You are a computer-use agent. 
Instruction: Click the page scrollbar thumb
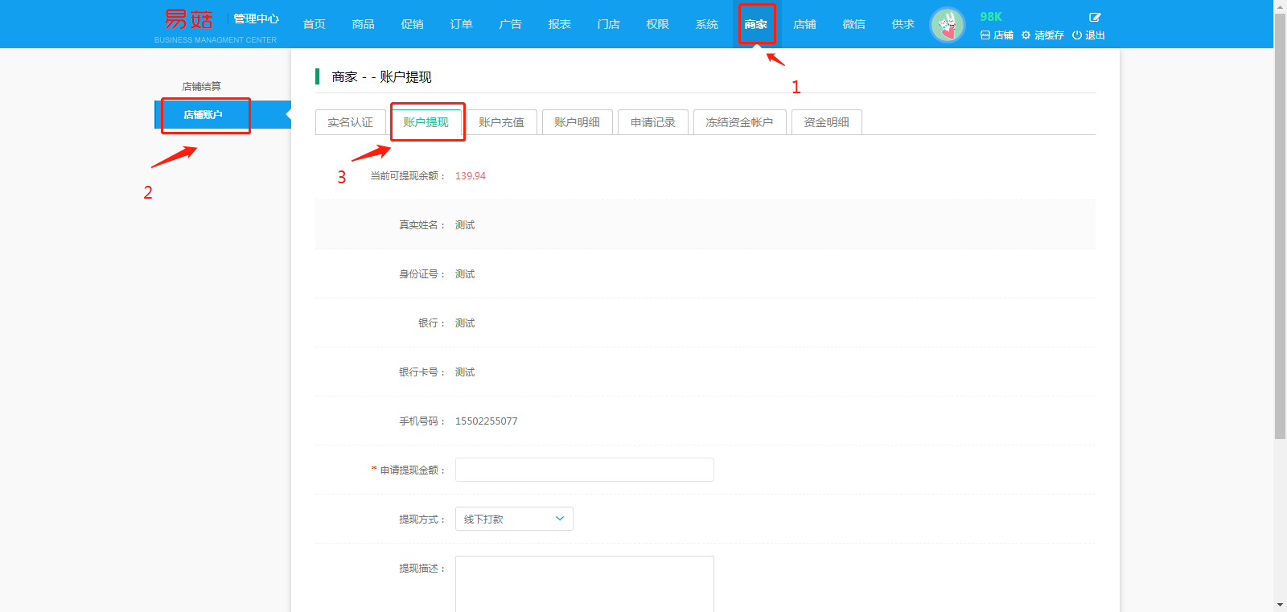pos(1281,225)
